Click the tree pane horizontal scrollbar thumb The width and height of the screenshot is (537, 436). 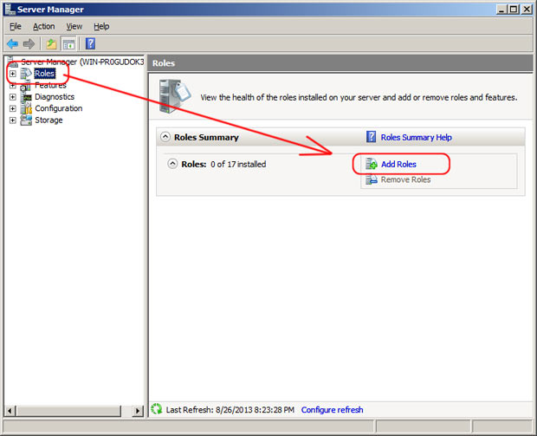click(x=68, y=411)
